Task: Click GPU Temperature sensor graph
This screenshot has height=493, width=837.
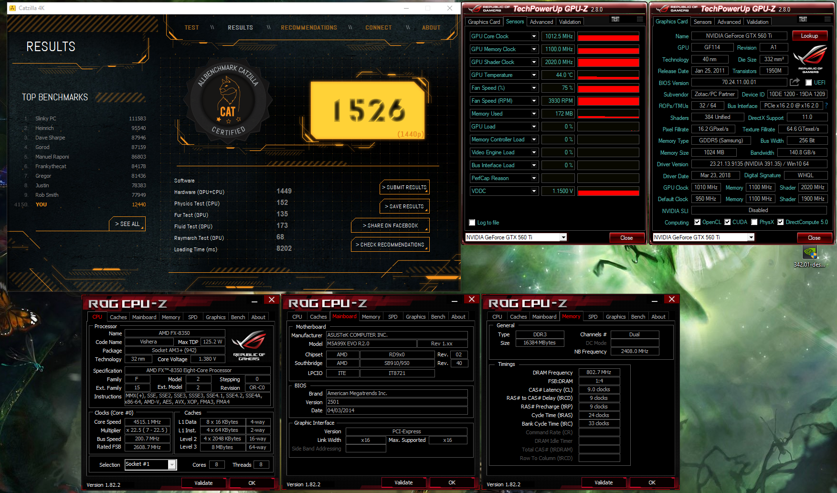Action: tap(608, 75)
